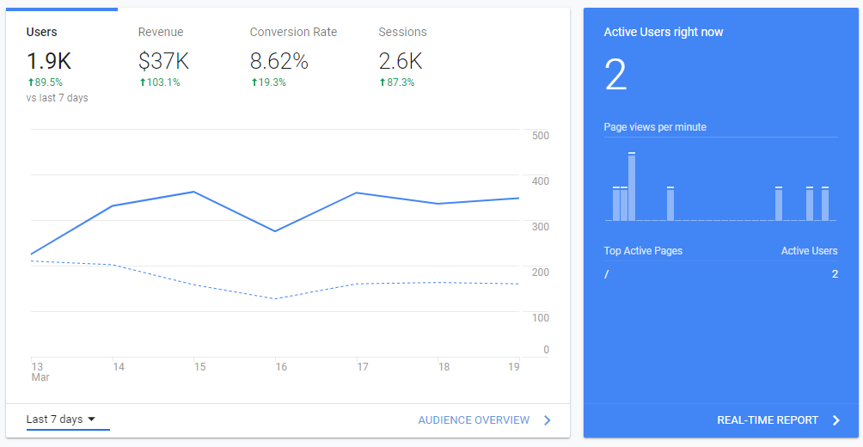
Task: Click the Users green up-arrow 89.5% indicator
Action: [45, 83]
